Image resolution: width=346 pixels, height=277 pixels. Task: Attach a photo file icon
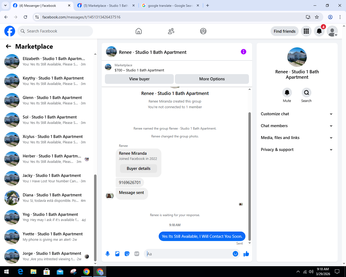(x=117, y=254)
